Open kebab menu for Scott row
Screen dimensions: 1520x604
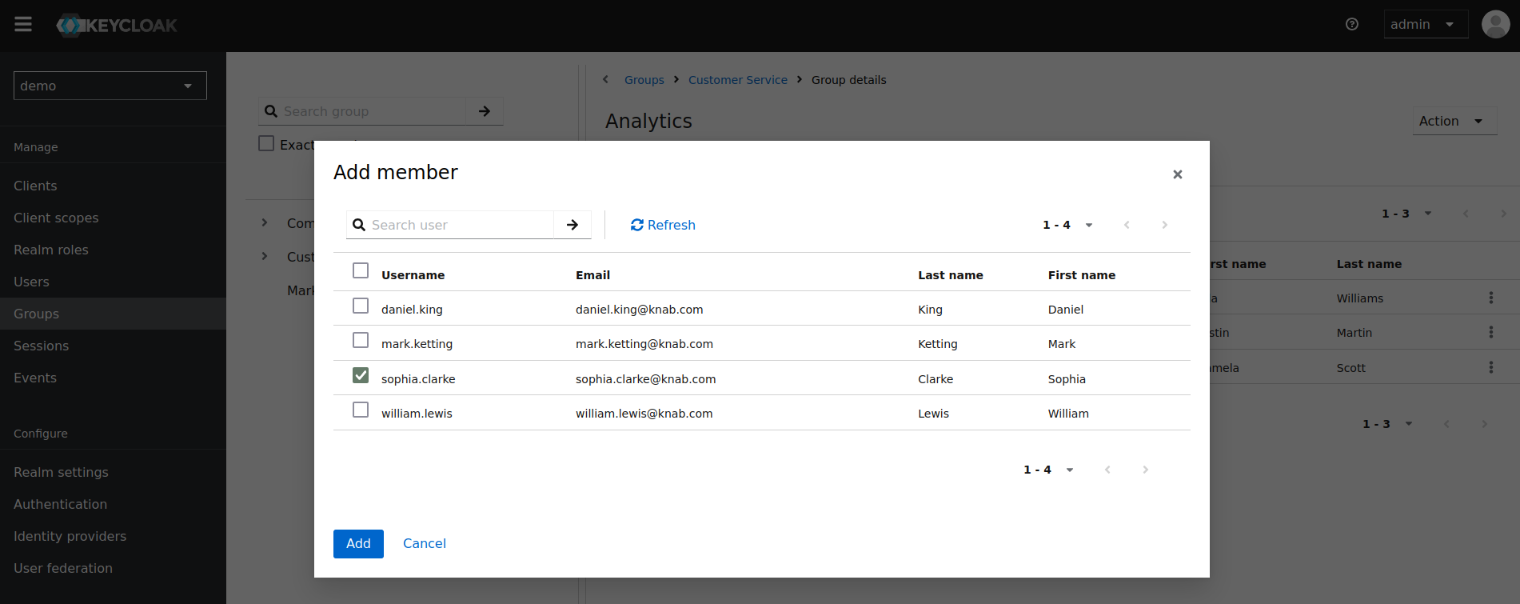pos(1490,367)
